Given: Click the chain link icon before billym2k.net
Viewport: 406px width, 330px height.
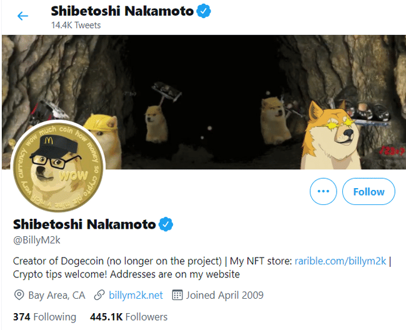Looking at the screenshot, I should [99, 295].
